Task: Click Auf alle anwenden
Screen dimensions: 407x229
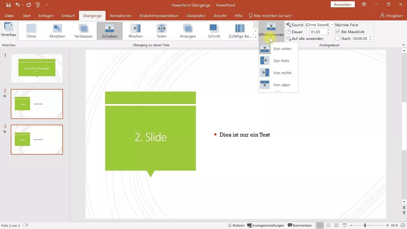Action: click(307, 38)
